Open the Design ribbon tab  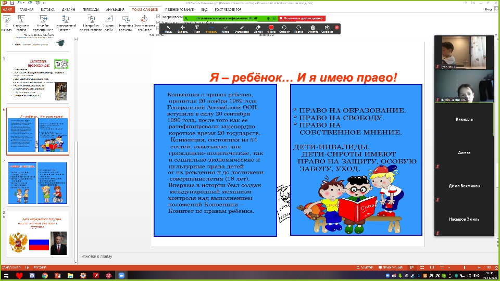point(67,9)
